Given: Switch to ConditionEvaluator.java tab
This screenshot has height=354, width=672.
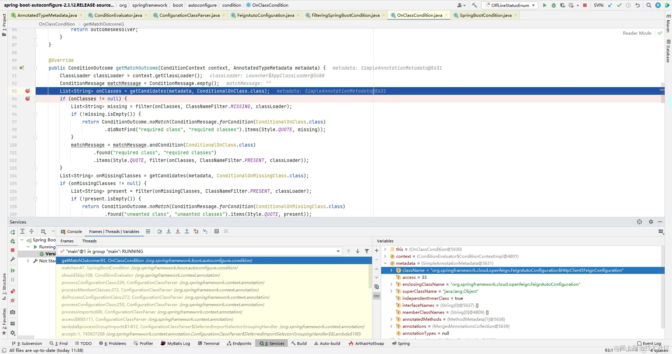Looking at the screenshot, I should (x=118, y=15).
